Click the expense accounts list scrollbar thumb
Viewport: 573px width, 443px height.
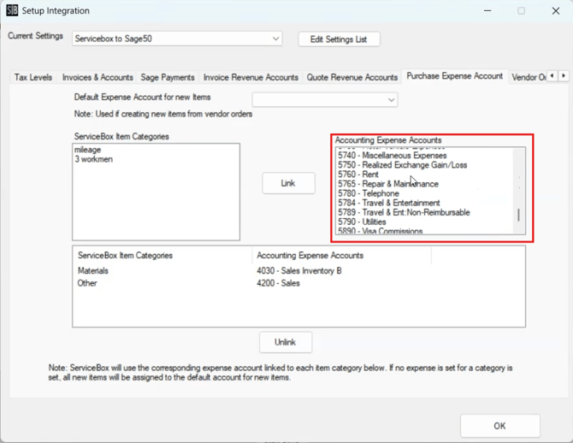(518, 215)
